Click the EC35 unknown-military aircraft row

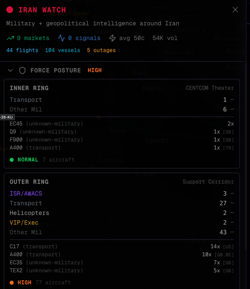[122, 263]
